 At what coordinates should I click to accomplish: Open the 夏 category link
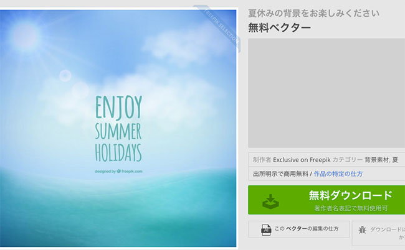(x=395, y=160)
